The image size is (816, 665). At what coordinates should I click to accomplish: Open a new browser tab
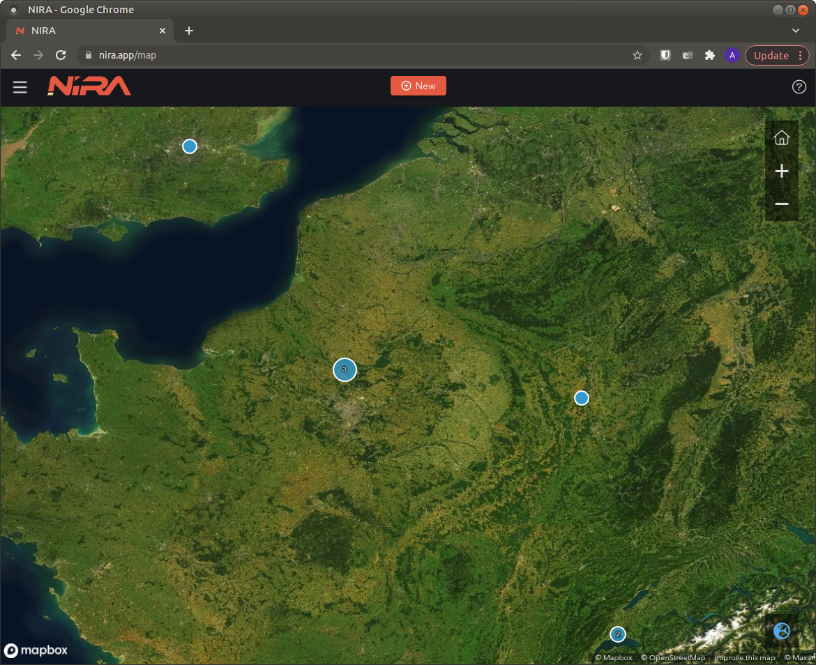click(189, 31)
